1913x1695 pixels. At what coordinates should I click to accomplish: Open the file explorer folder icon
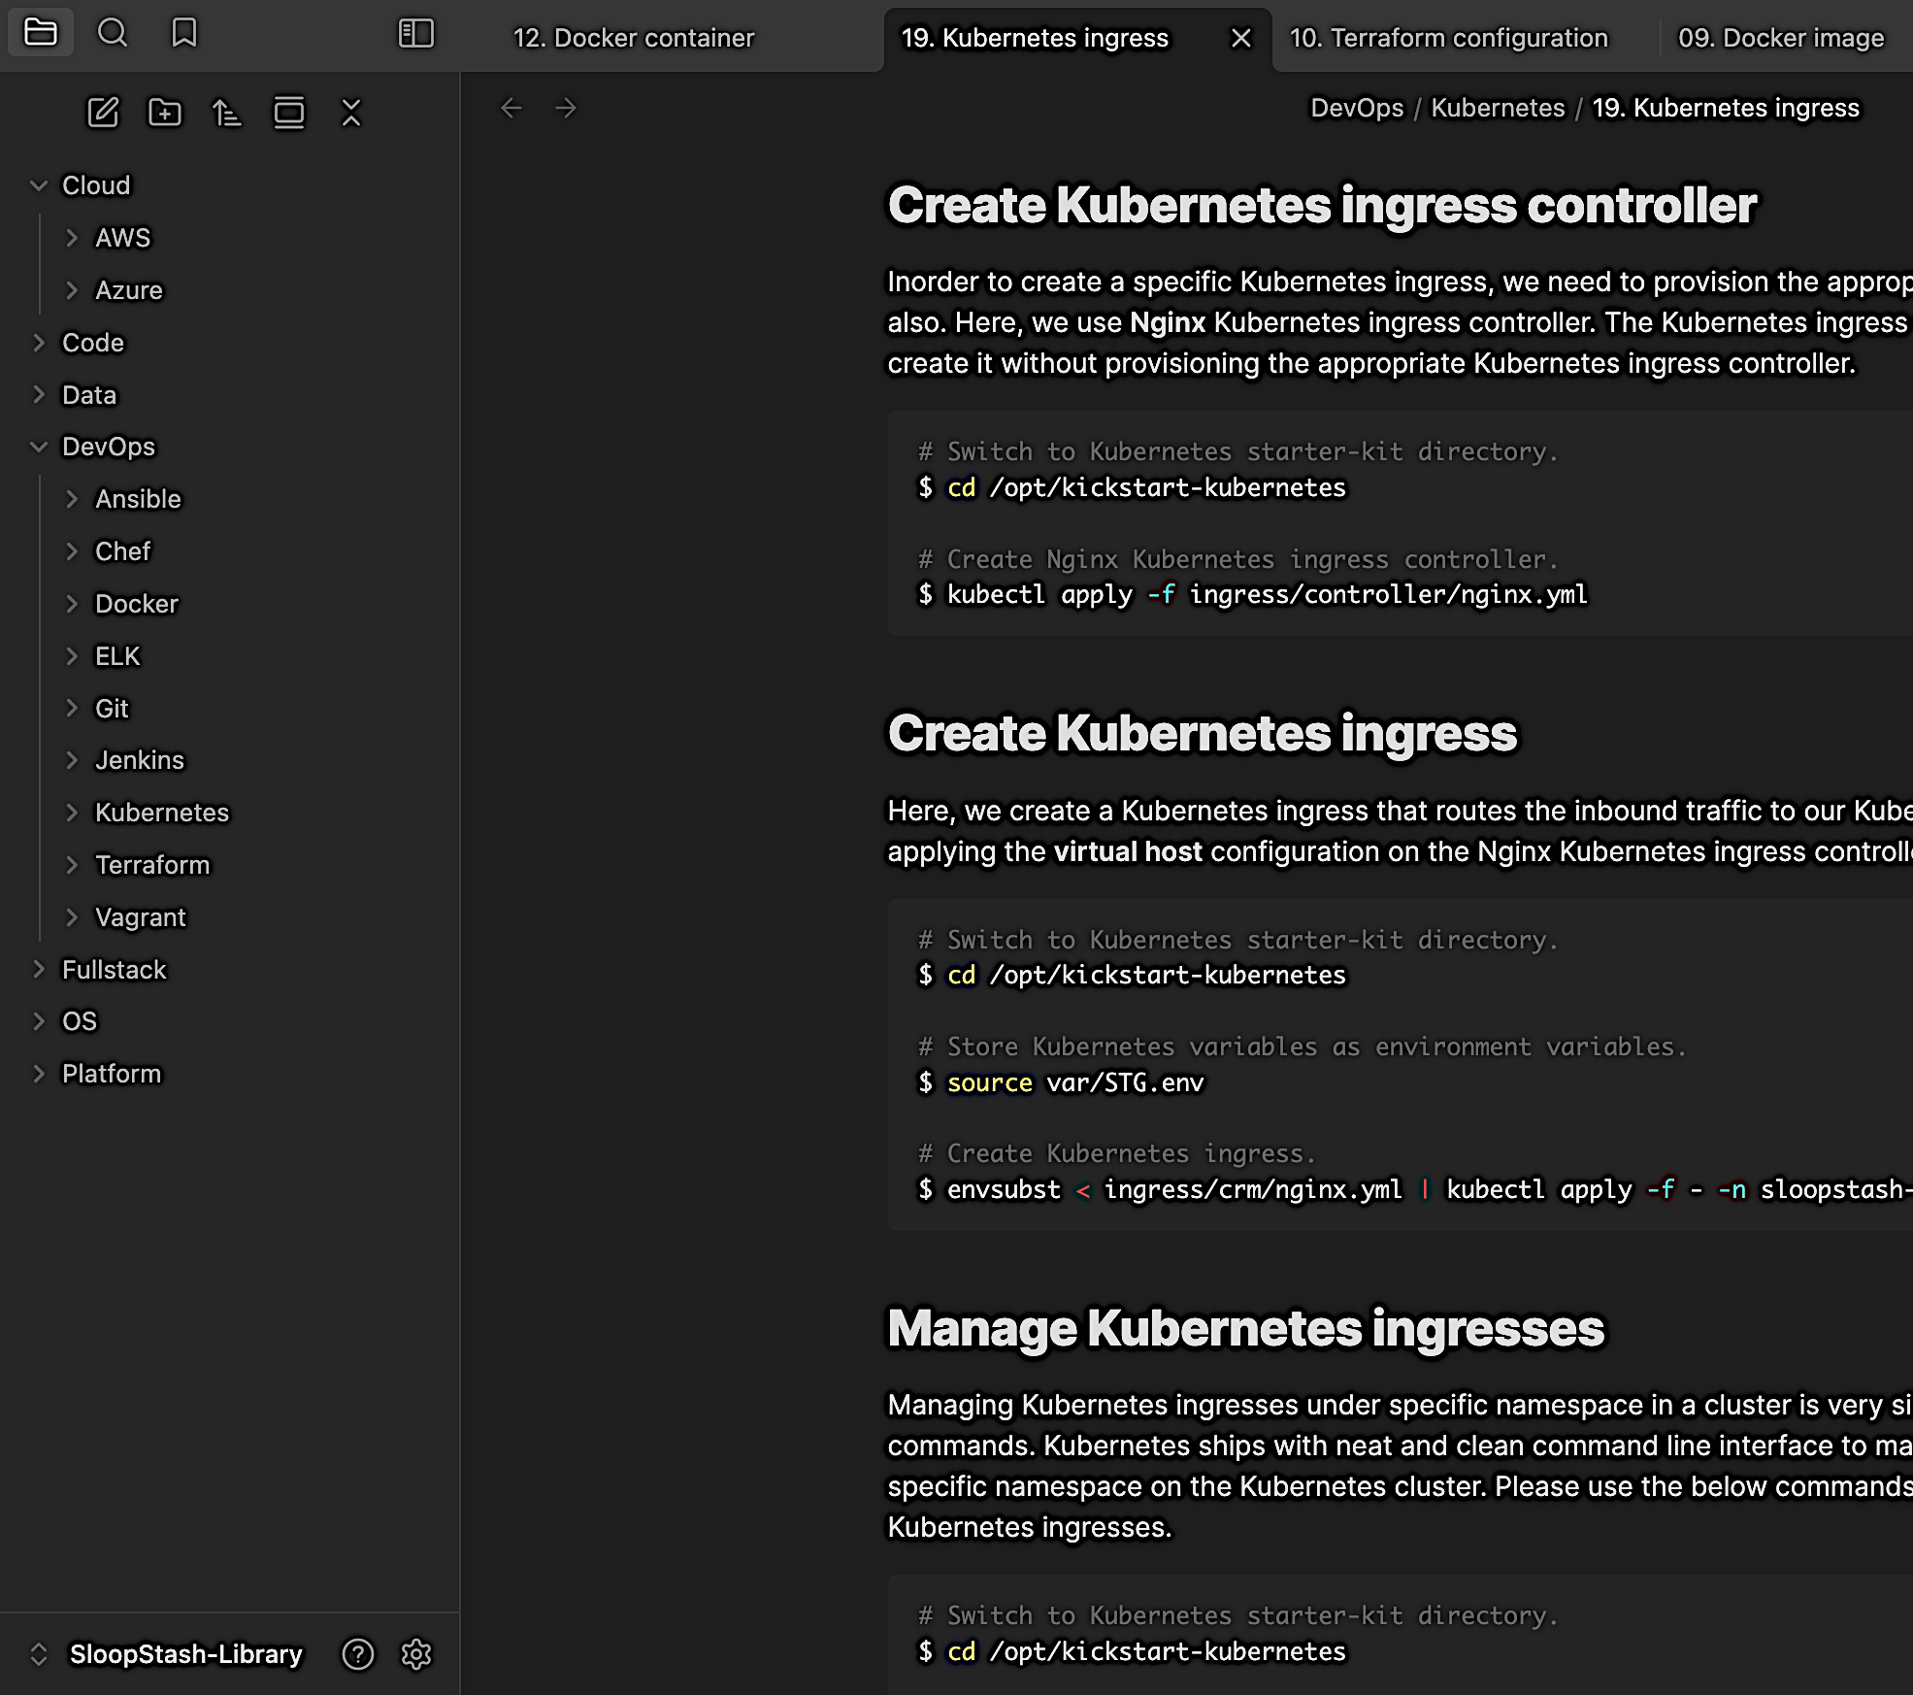pos(41,33)
